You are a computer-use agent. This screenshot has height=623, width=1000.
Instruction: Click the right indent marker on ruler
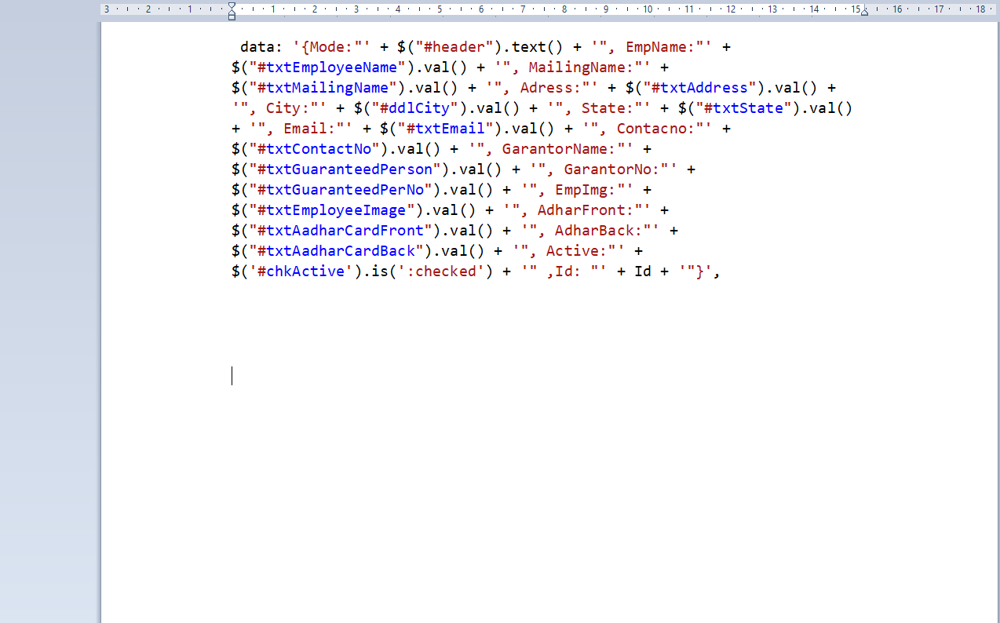tap(864, 12)
